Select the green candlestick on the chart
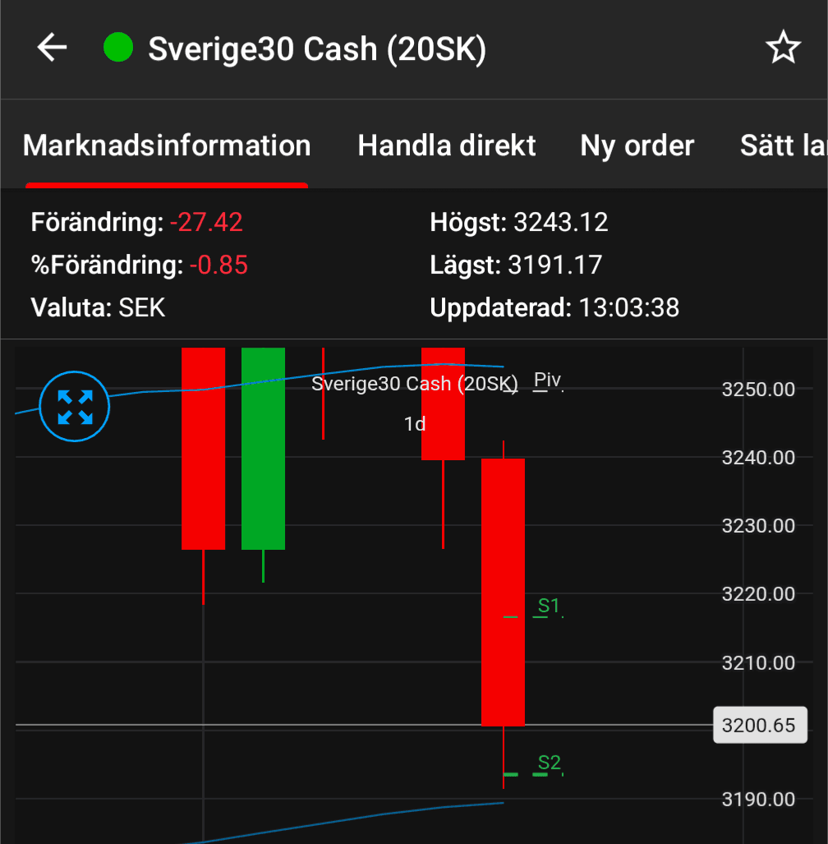 tap(263, 449)
